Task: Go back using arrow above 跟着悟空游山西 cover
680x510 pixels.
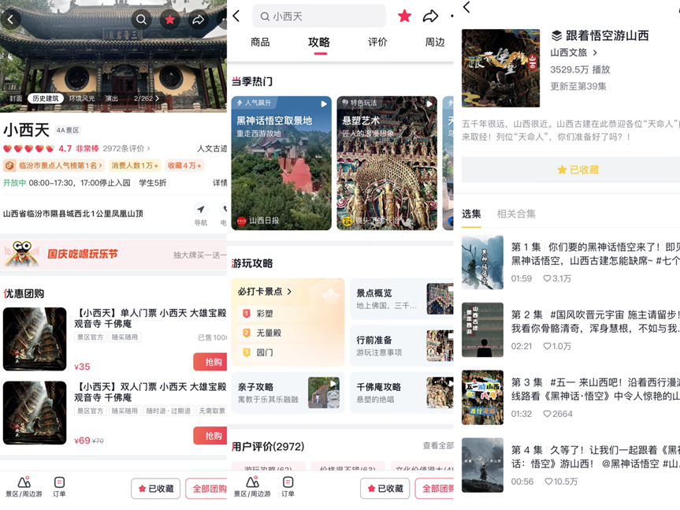Action: [x=467, y=8]
